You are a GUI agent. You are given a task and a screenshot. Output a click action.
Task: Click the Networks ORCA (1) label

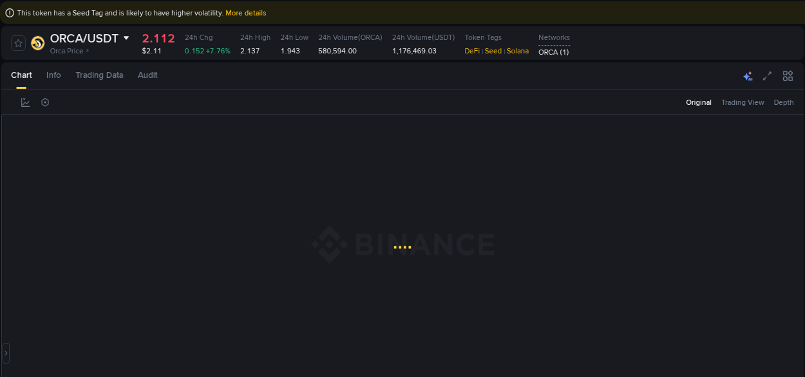coord(553,52)
